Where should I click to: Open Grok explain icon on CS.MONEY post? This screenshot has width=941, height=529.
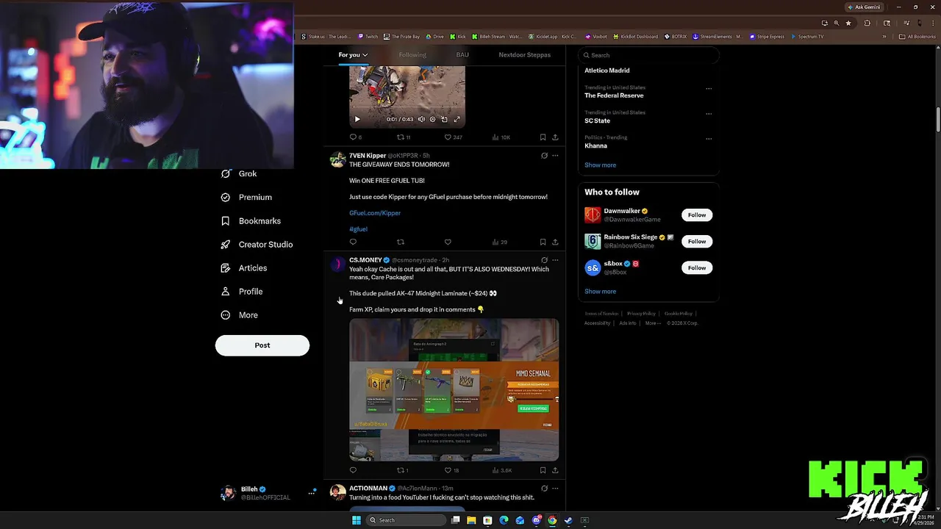(x=544, y=260)
